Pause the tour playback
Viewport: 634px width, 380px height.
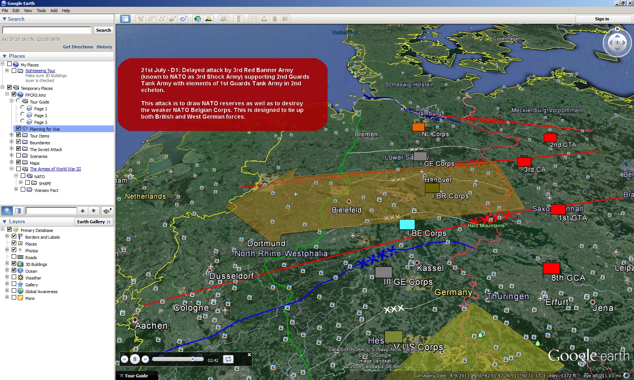135,359
